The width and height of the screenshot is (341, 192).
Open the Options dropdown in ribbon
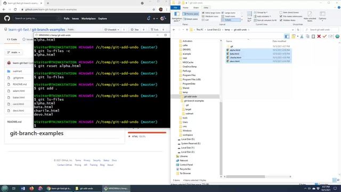coord(322,17)
